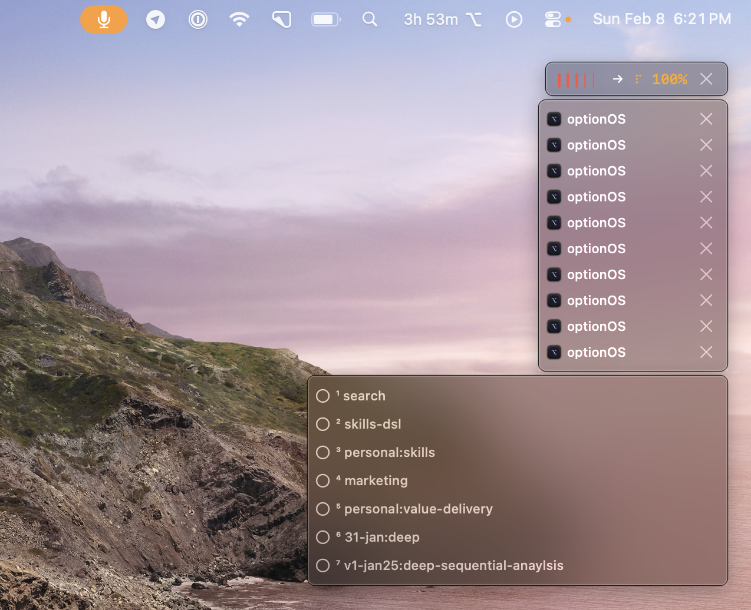Open the date and time menu item
Viewport: 751px width, 610px height.
(x=661, y=19)
